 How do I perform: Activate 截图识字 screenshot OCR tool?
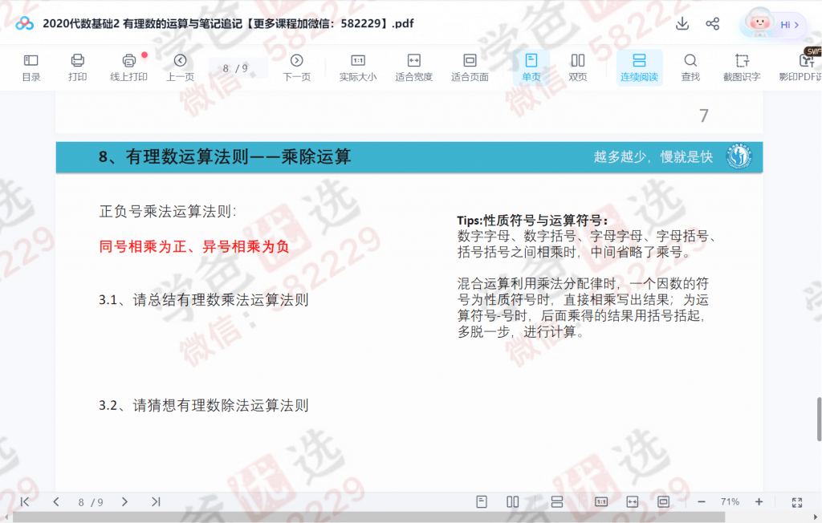click(x=742, y=67)
